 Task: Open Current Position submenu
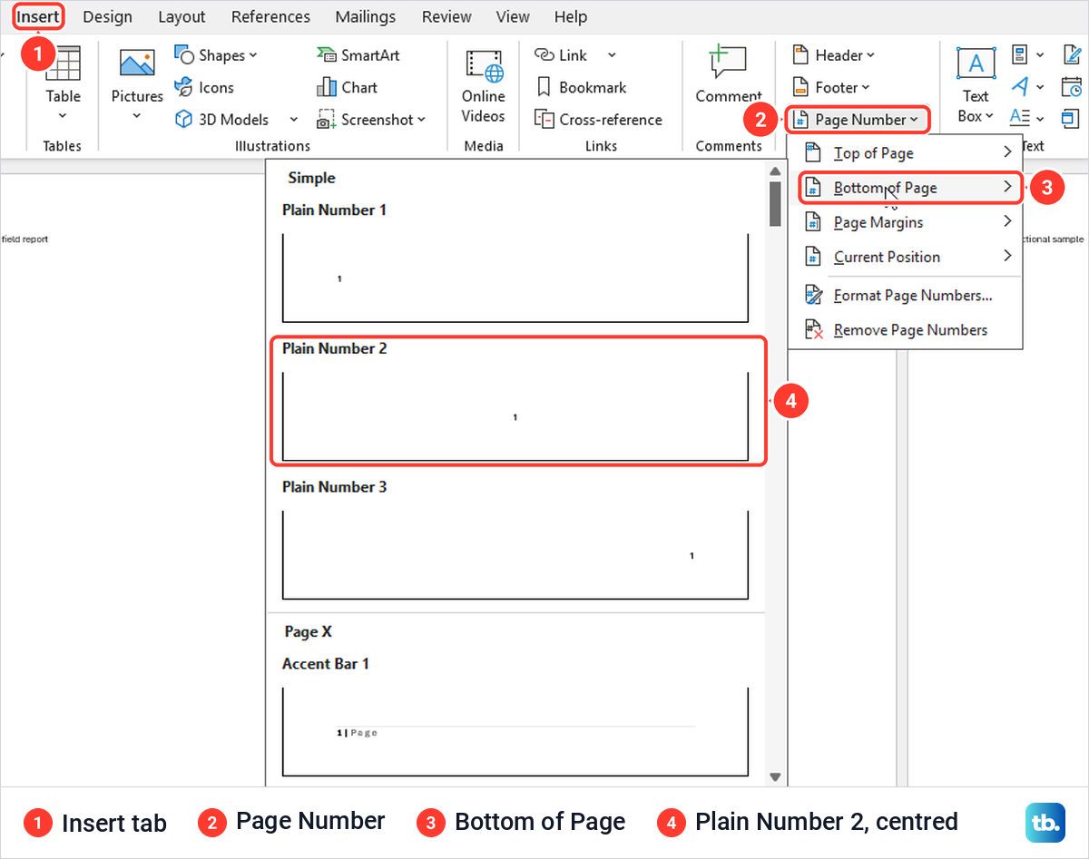point(906,257)
